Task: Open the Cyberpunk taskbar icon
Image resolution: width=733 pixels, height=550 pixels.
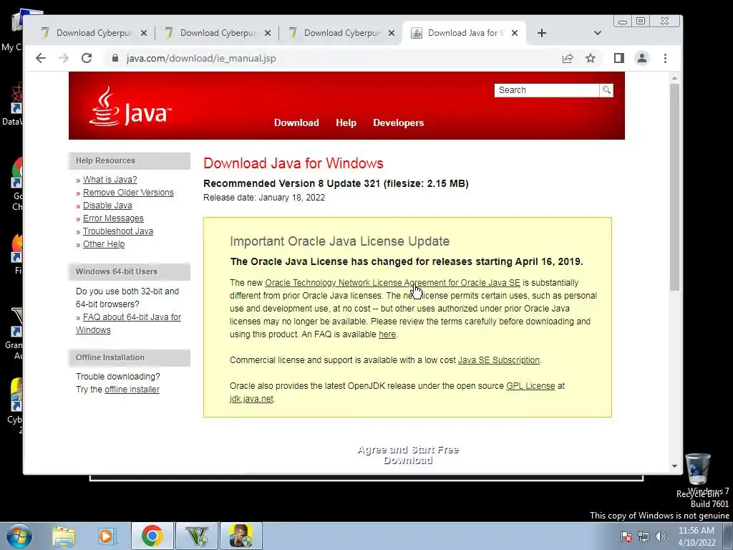Action: click(241, 536)
